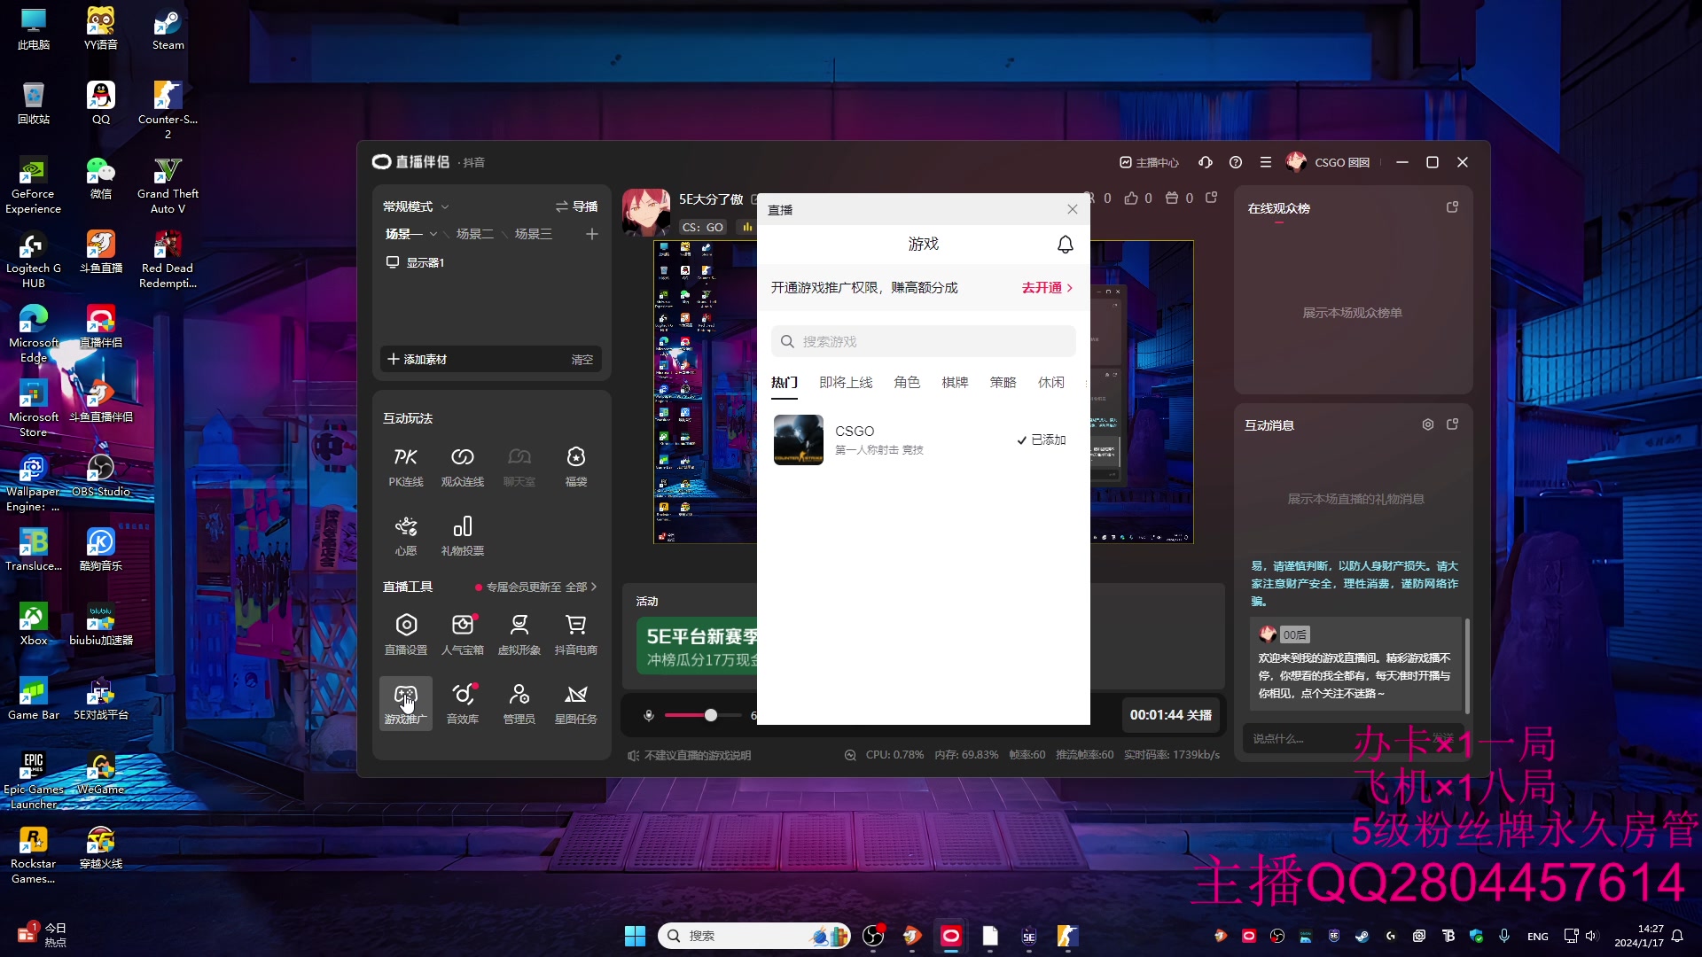Click the CSGO game thumbnail in 热门
This screenshot has height=957, width=1702.
point(797,440)
